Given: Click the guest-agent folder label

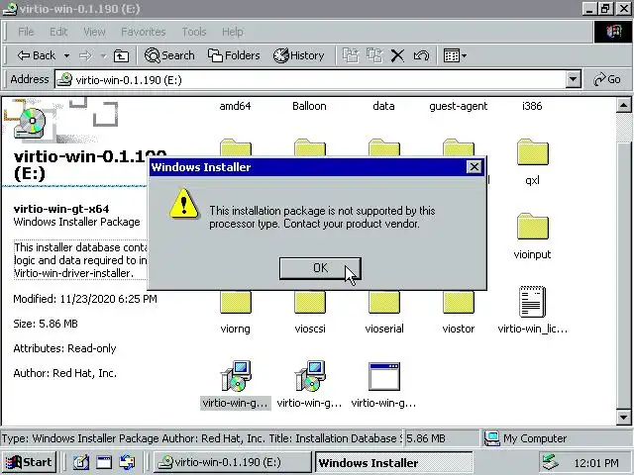Looking at the screenshot, I should (x=458, y=106).
